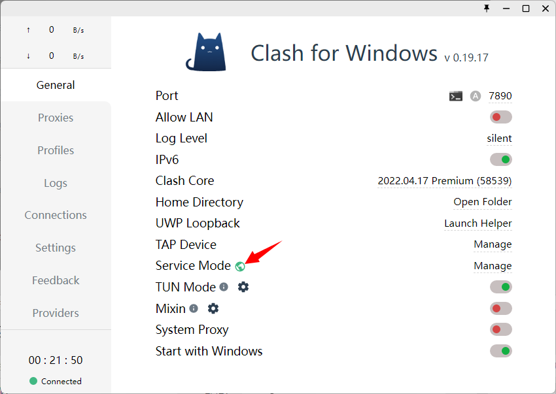Click Launch Helper for UWP Loopback
556x394 pixels.
[478, 223]
